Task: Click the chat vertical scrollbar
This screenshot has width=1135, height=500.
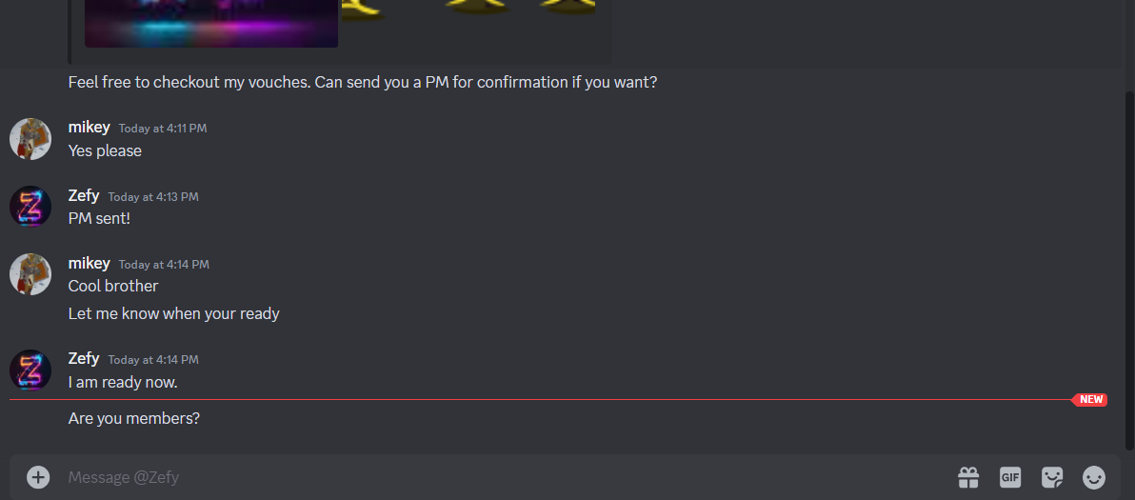Action: 1130,270
